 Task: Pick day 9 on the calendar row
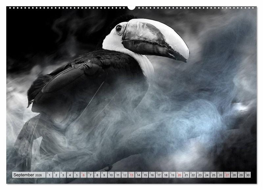[104, 175]
